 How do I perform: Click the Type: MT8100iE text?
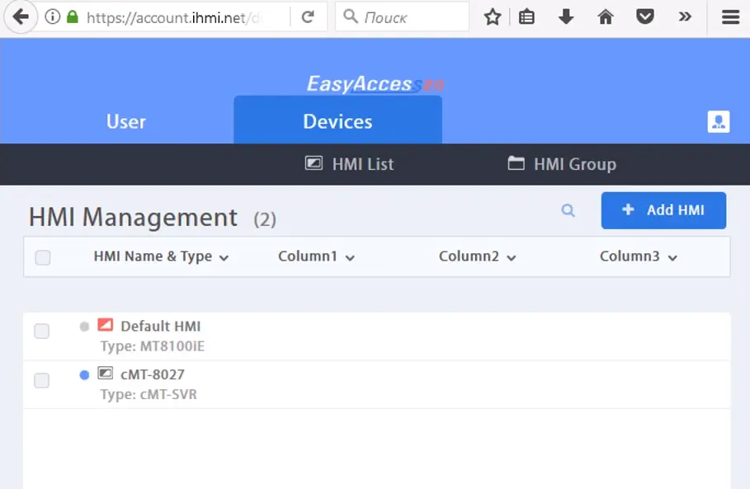tap(153, 346)
